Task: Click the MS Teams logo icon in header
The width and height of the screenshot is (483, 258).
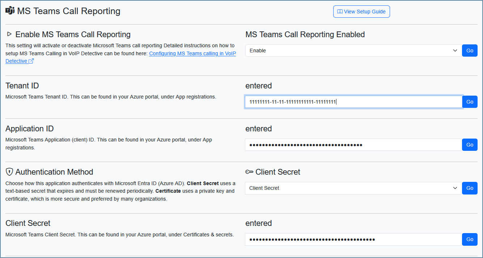Action: coord(10,11)
